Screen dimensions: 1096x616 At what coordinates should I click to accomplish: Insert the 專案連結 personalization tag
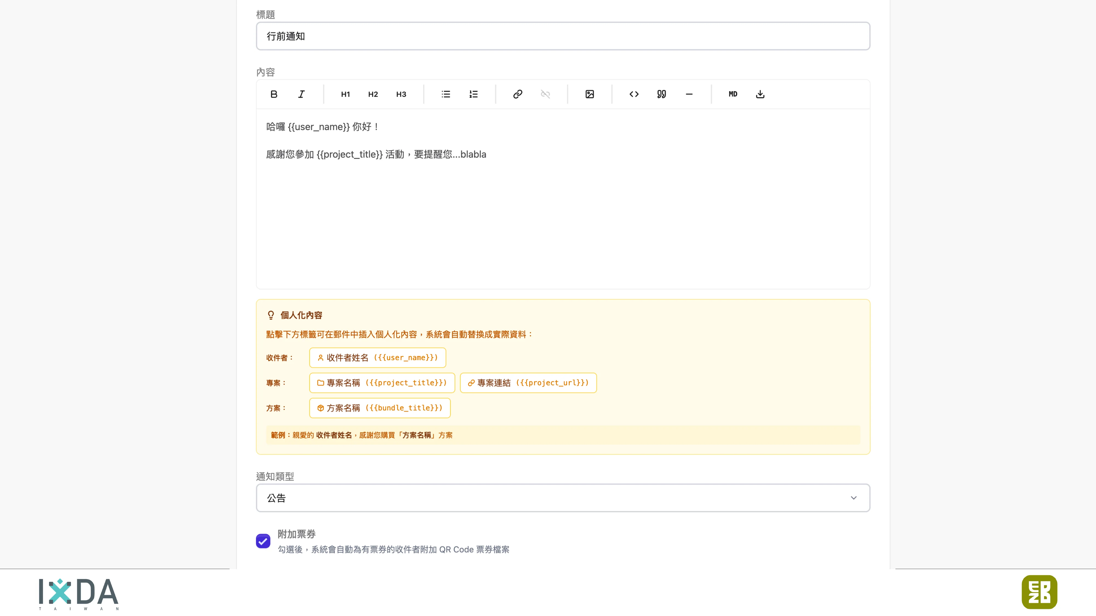pos(528,383)
